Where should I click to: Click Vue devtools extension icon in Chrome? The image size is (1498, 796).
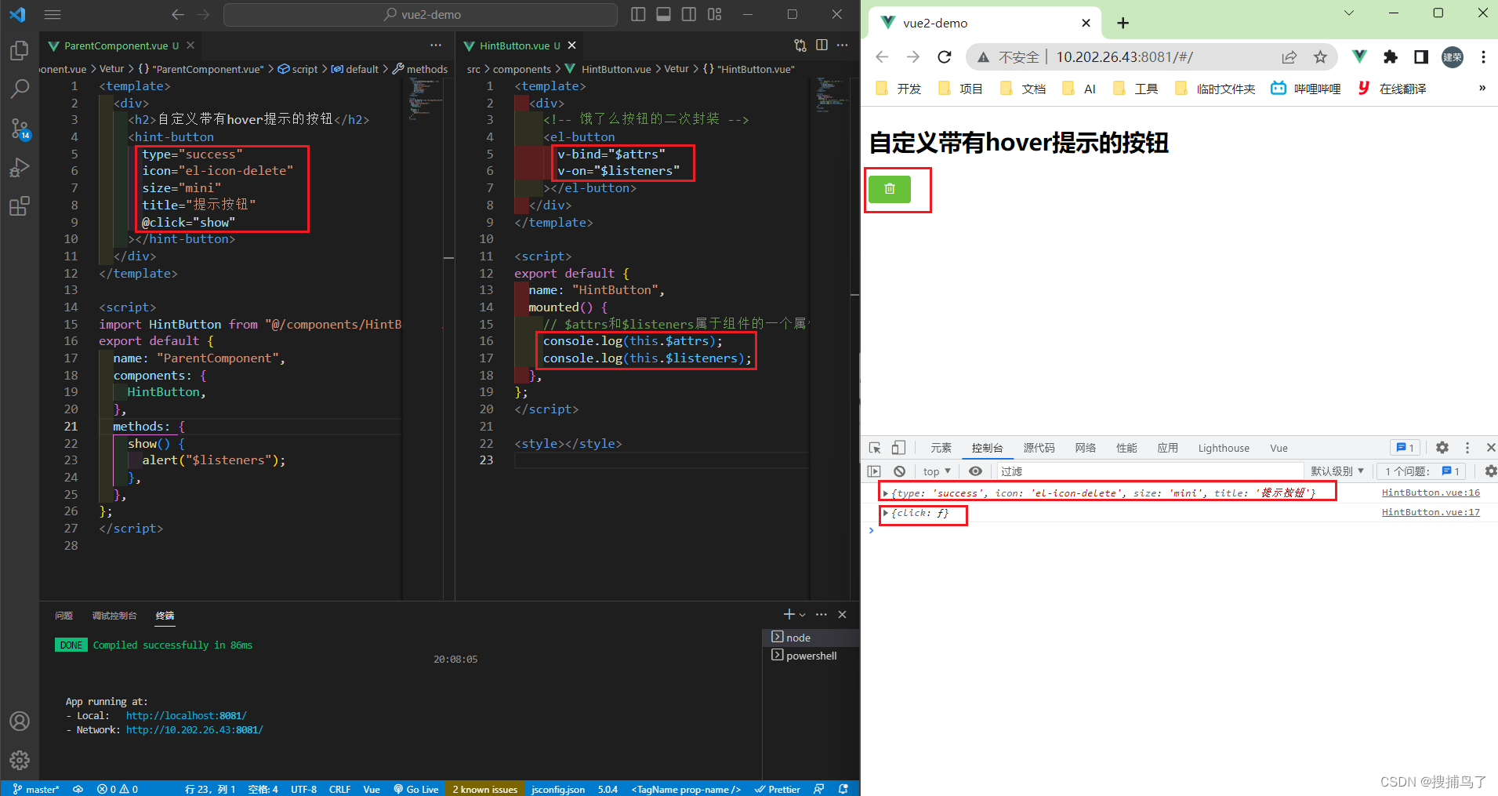(x=1359, y=56)
